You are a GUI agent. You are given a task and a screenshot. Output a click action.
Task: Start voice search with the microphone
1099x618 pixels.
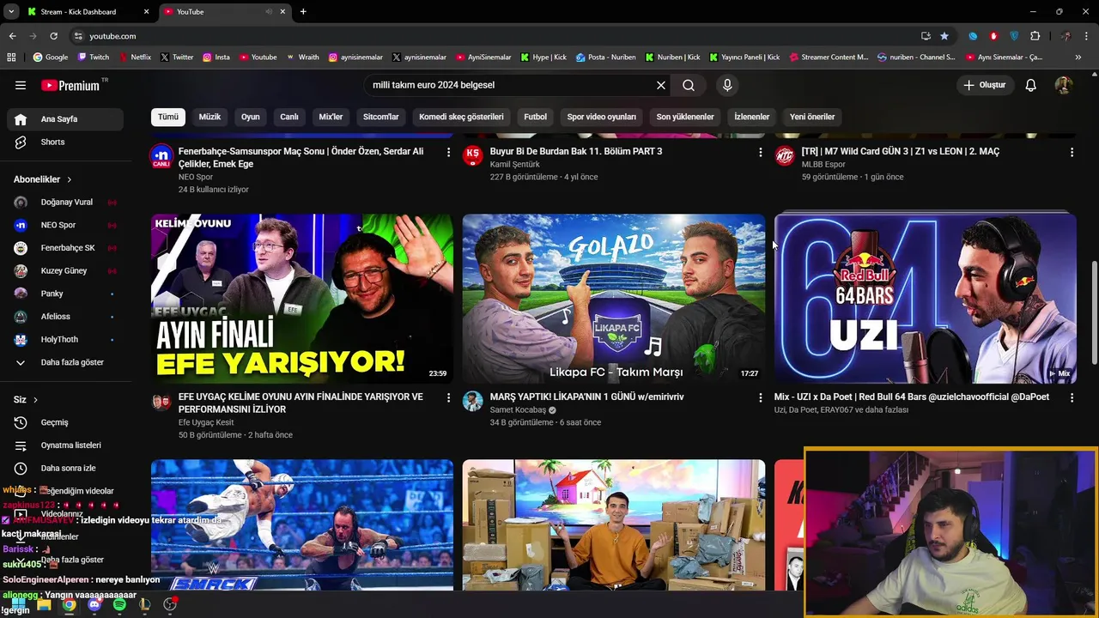[x=727, y=85]
